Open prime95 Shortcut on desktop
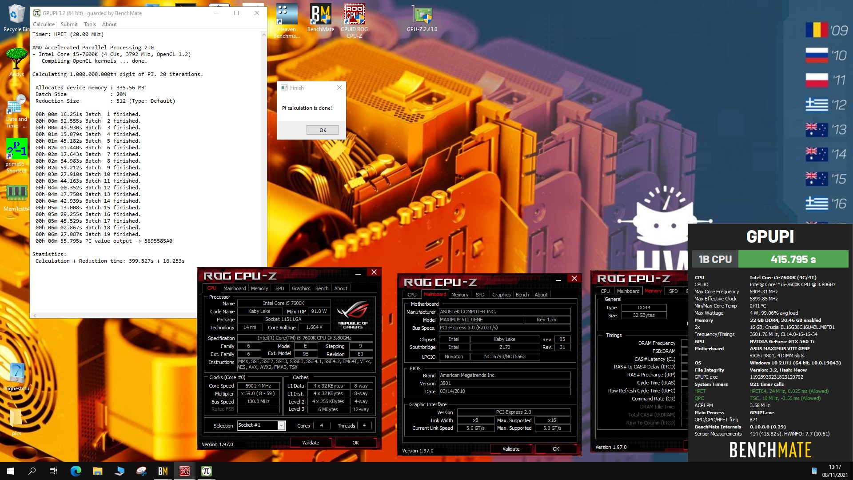This screenshot has height=480, width=853. 16,156
